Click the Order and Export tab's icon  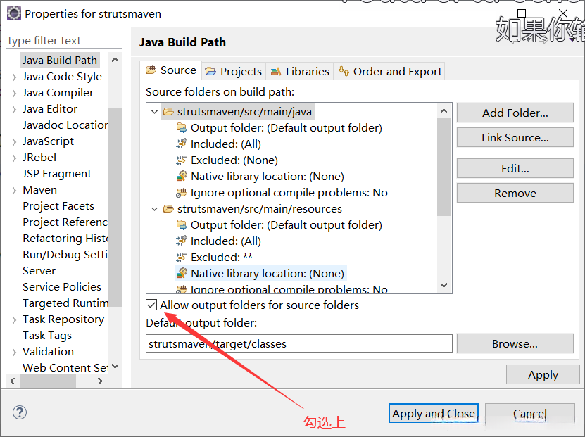point(344,71)
